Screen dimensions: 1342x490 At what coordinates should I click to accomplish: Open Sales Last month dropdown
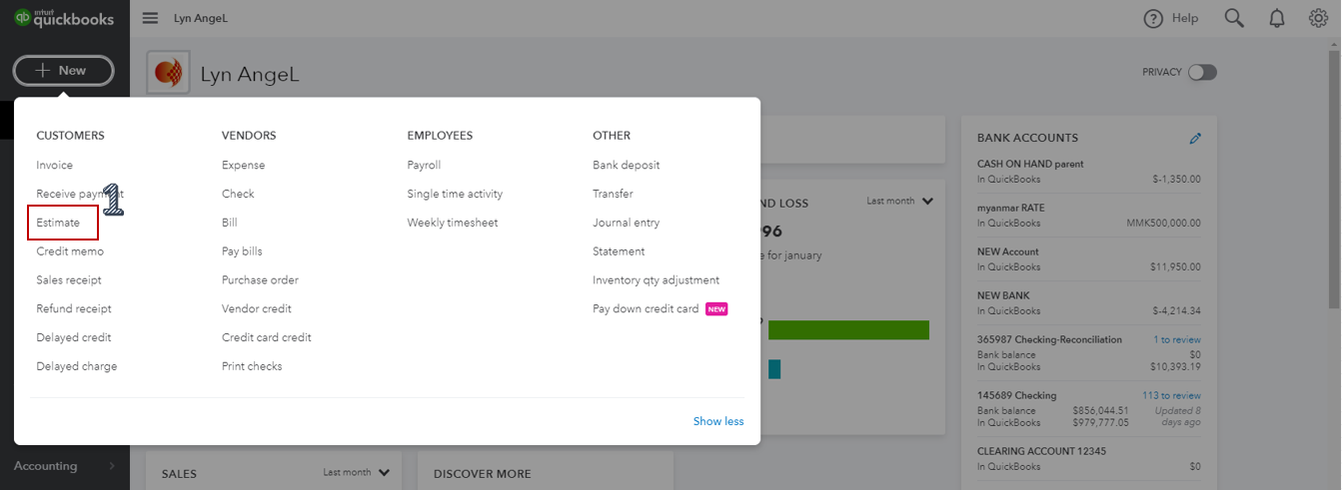[356, 472]
